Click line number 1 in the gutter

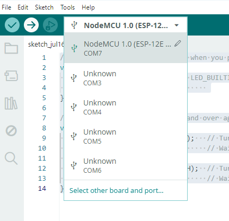pyautogui.click(x=44, y=58)
